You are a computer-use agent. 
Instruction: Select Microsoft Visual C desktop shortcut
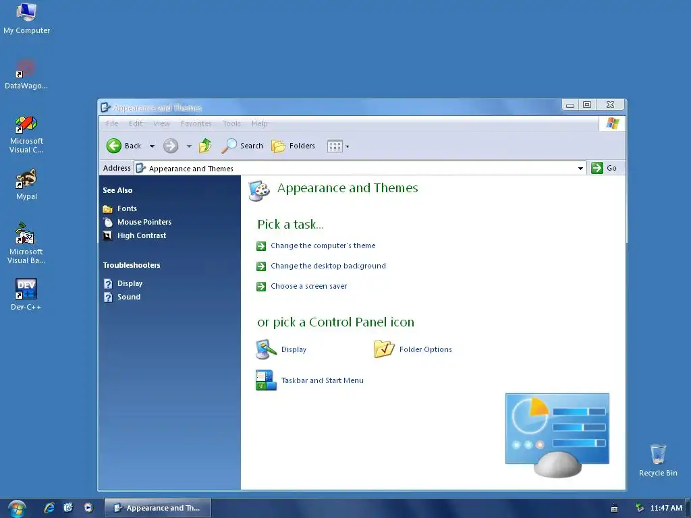[x=26, y=134]
